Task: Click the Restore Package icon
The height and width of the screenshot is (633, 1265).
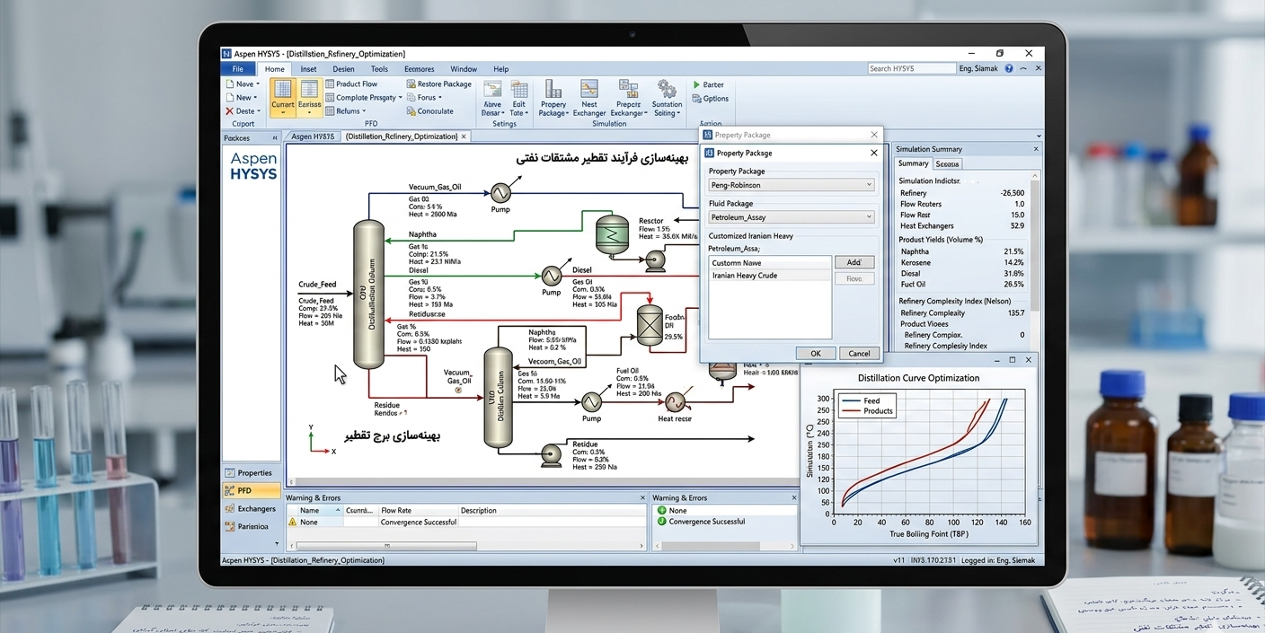Action: point(411,84)
